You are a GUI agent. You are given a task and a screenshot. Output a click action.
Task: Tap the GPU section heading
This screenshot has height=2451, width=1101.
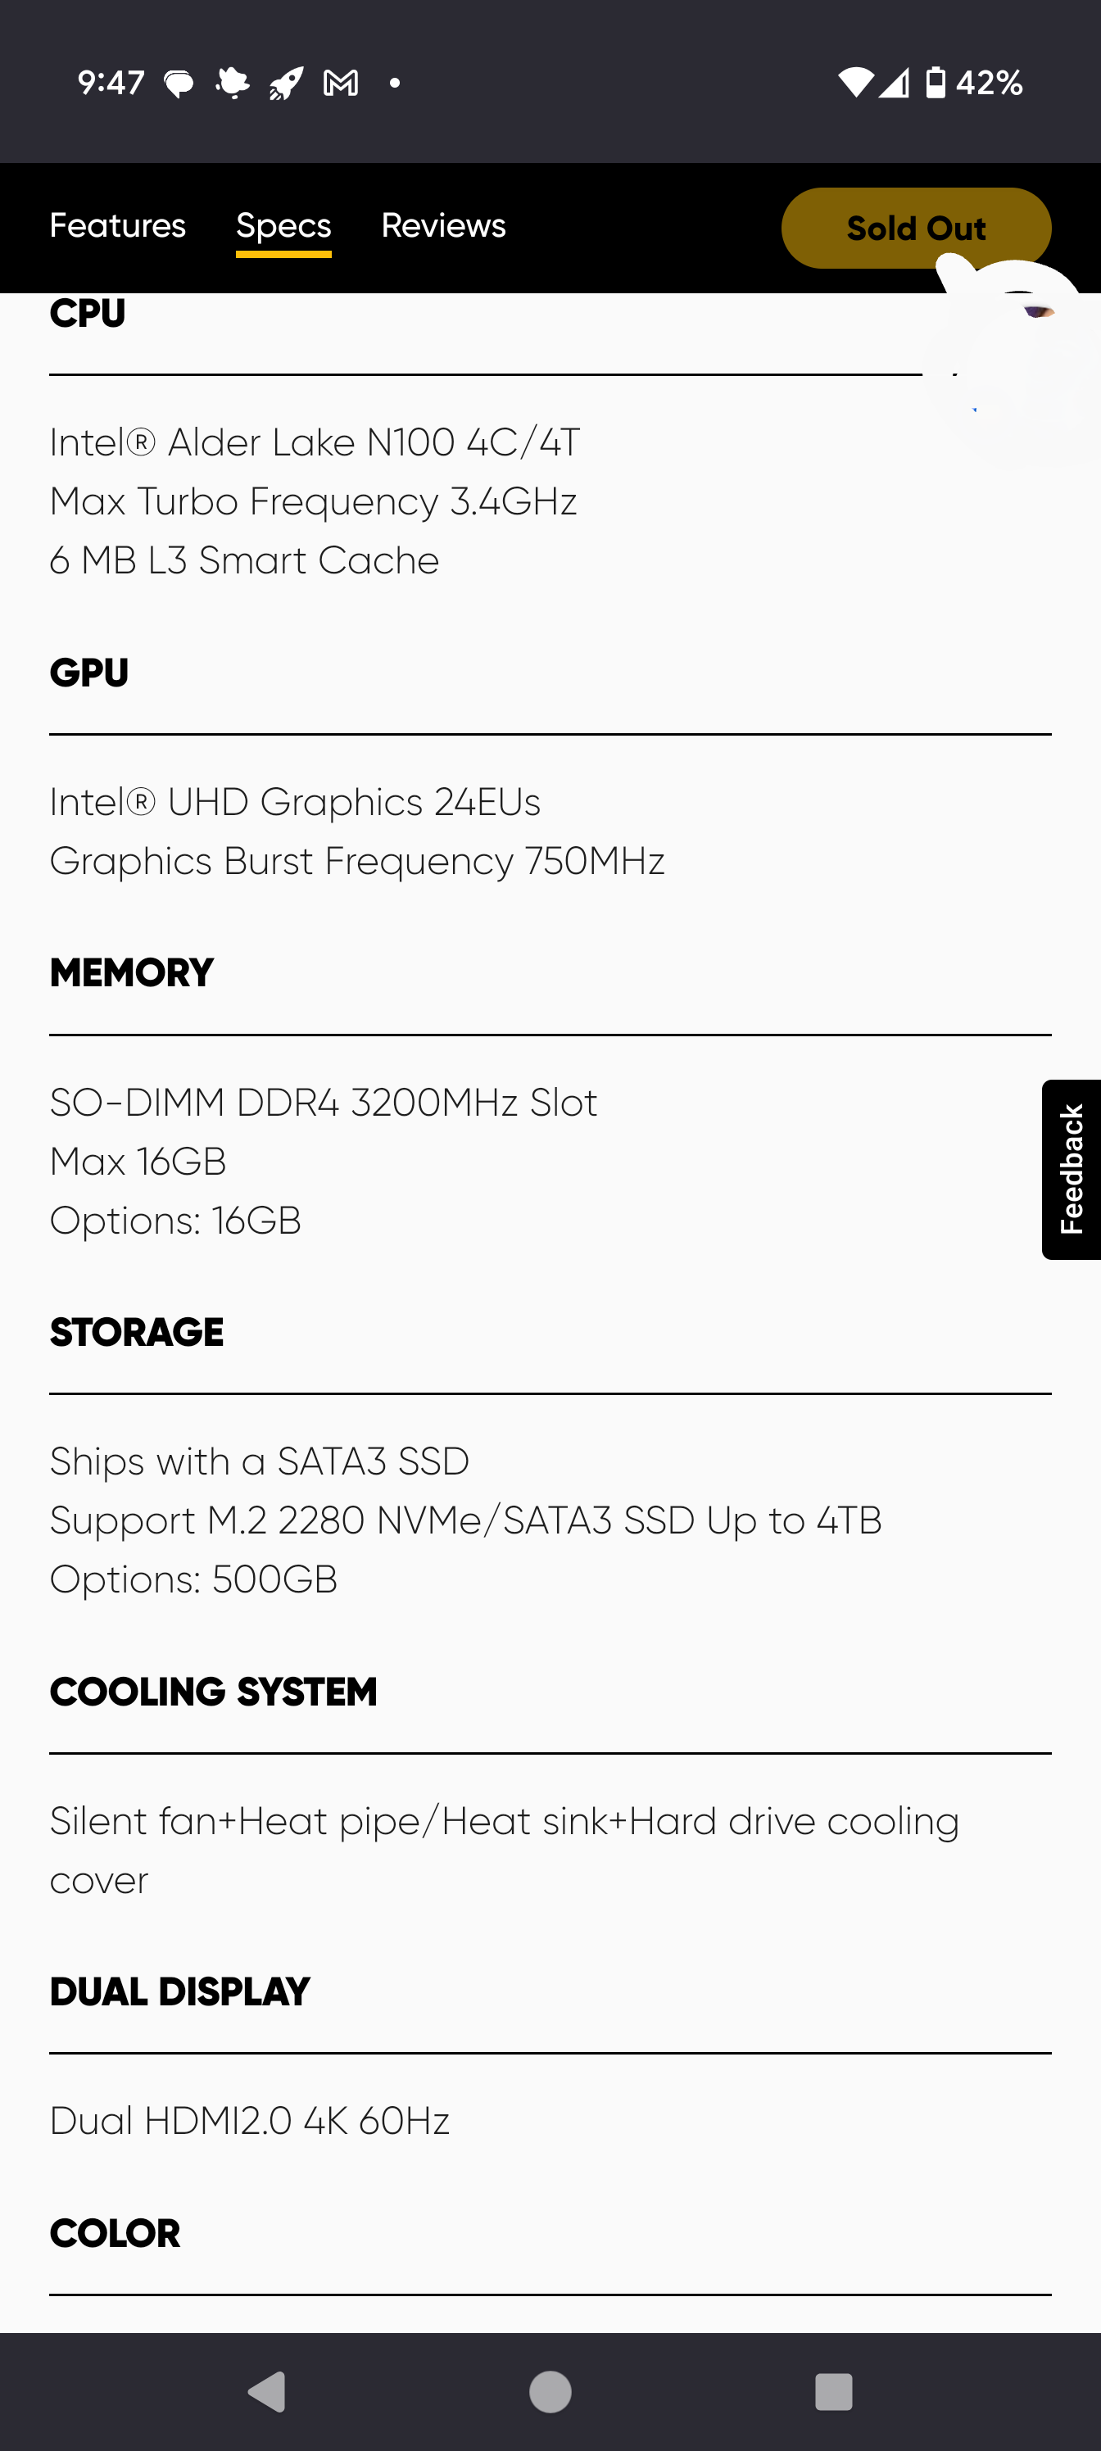click(89, 673)
